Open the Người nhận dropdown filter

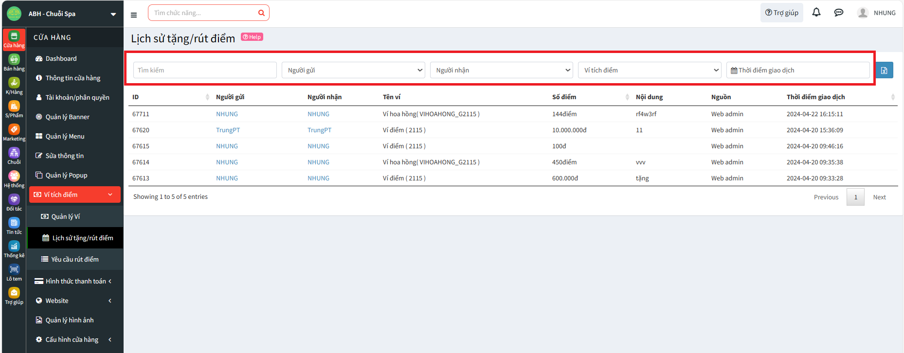pyautogui.click(x=502, y=70)
